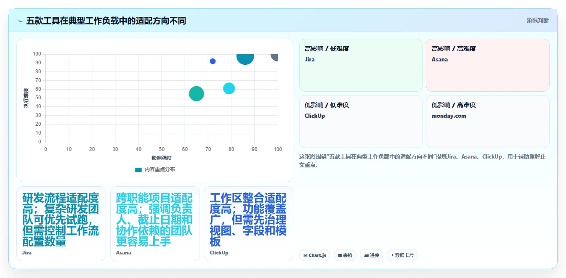Select the small blue bubble in the chart

pos(213,61)
